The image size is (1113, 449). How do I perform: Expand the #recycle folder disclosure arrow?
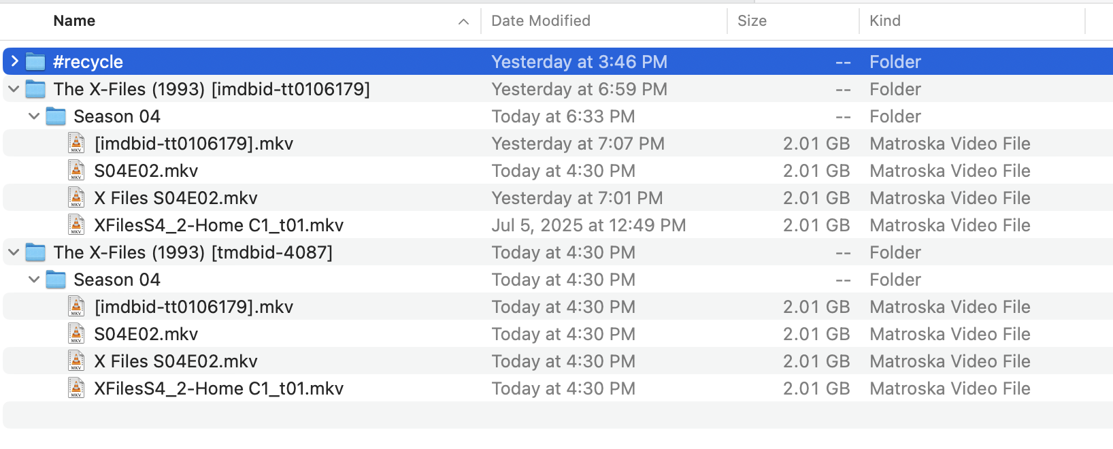(14, 62)
